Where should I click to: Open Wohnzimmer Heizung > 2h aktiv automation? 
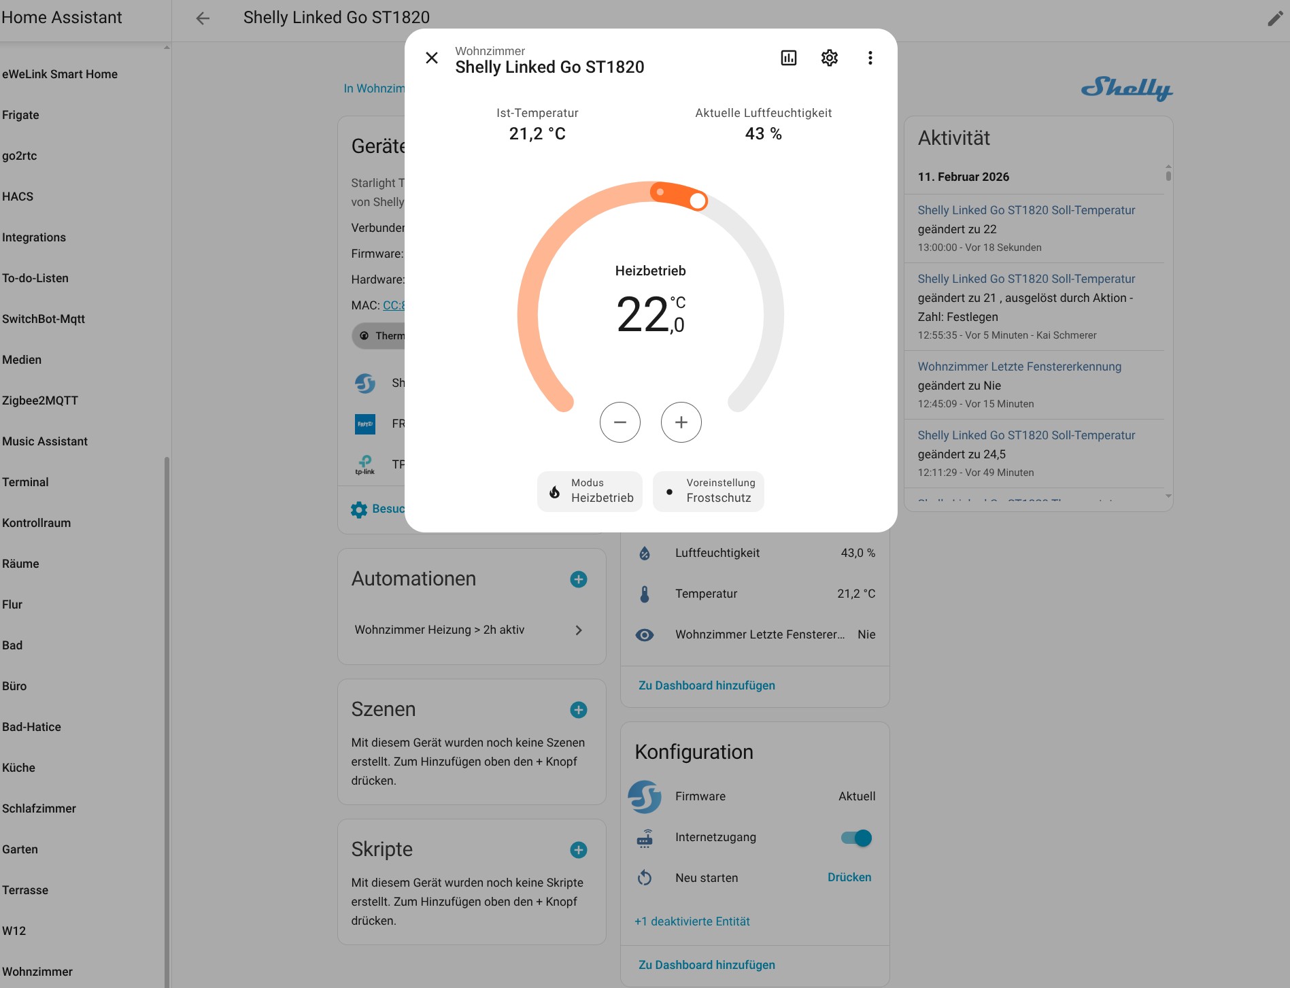pyautogui.click(x=471, y=630)
